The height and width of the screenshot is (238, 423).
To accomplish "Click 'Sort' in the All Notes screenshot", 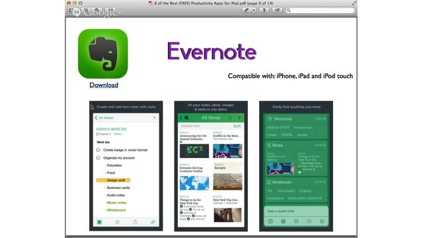I will (x=237, y=126).
